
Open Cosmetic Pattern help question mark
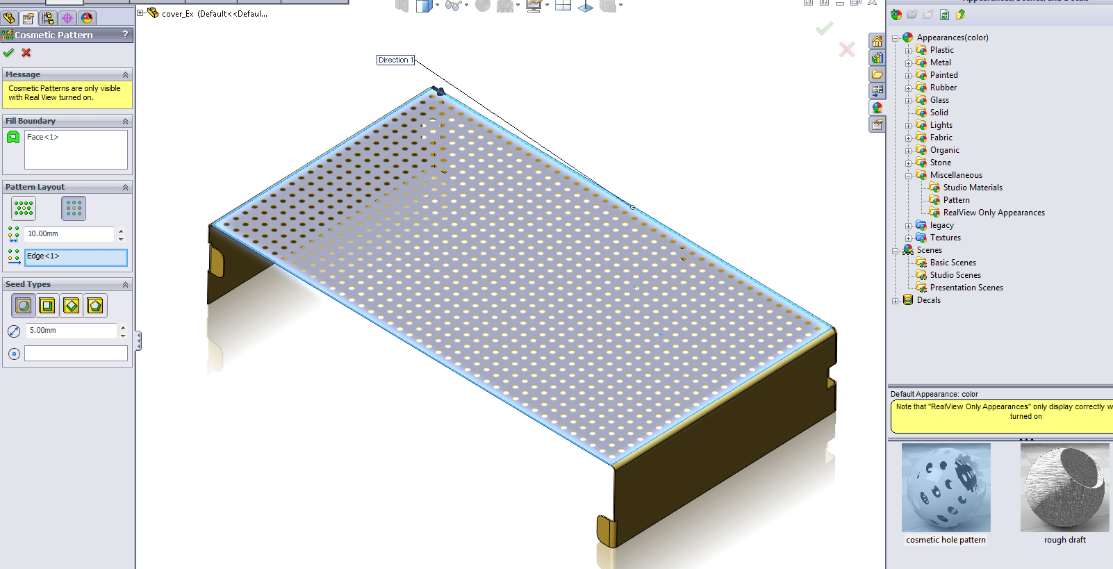[x=125, y=34]
